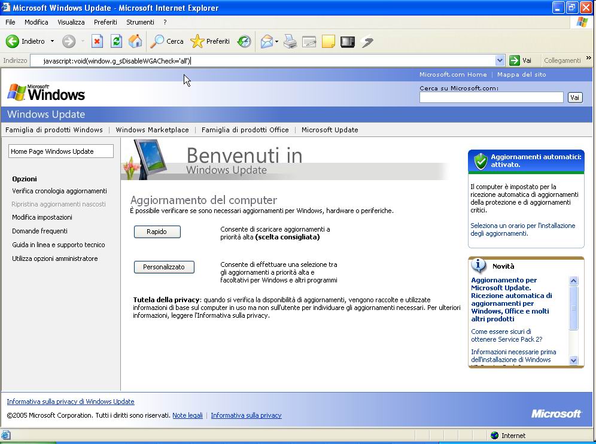Open the Visualizza menu
Screen dimensions: 596x444
(x=71, y=22)
